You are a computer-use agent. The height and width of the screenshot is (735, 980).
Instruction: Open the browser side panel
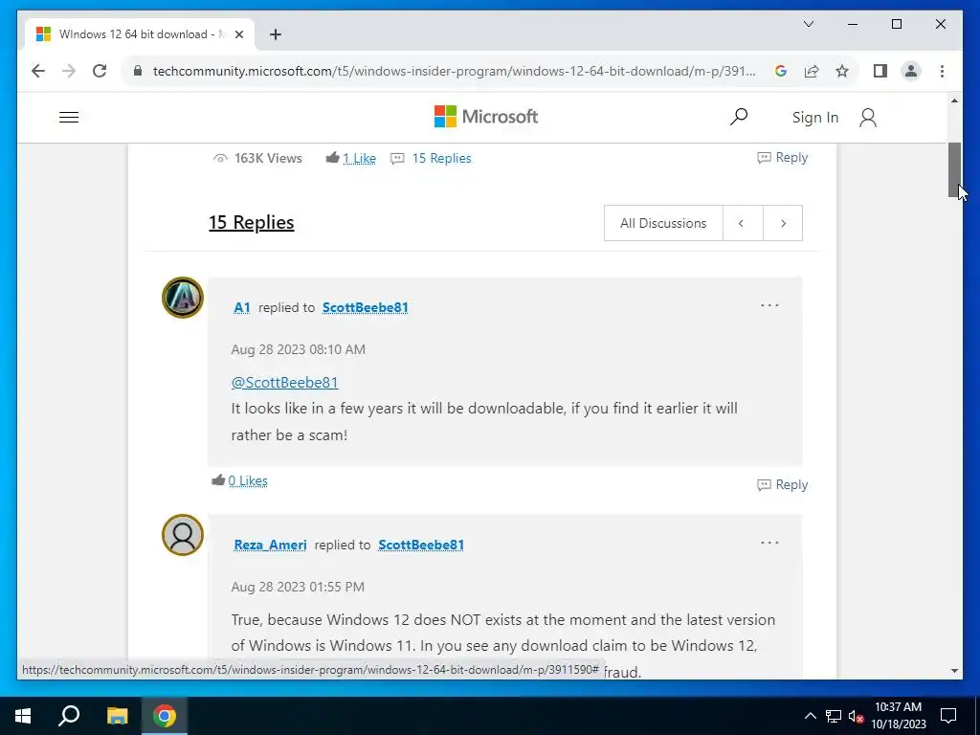880,71
